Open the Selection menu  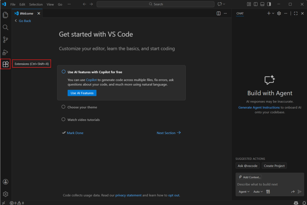(x=36, y=4)
